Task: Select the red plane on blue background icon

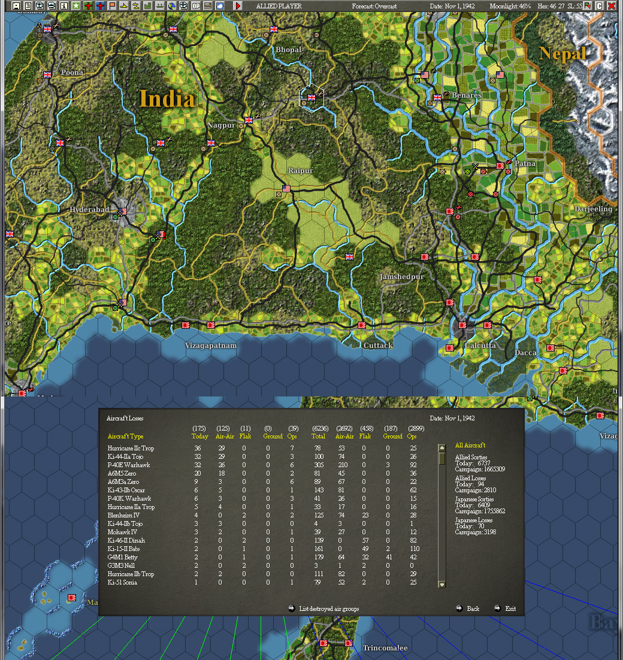Action: [x=100, y=6]
